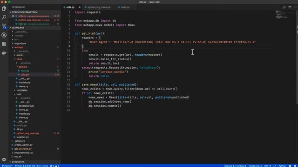Image resolution: width=298 pixels, height=167 pixels.
Task: Collapse the news folder
Action: 19,59
